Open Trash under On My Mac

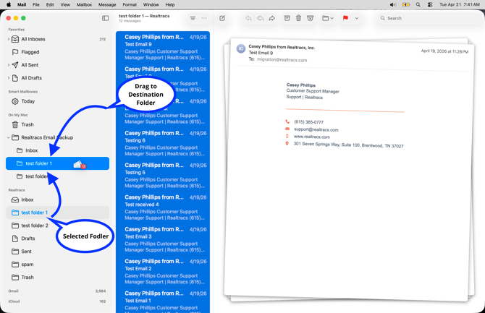[x=57, y=124]
